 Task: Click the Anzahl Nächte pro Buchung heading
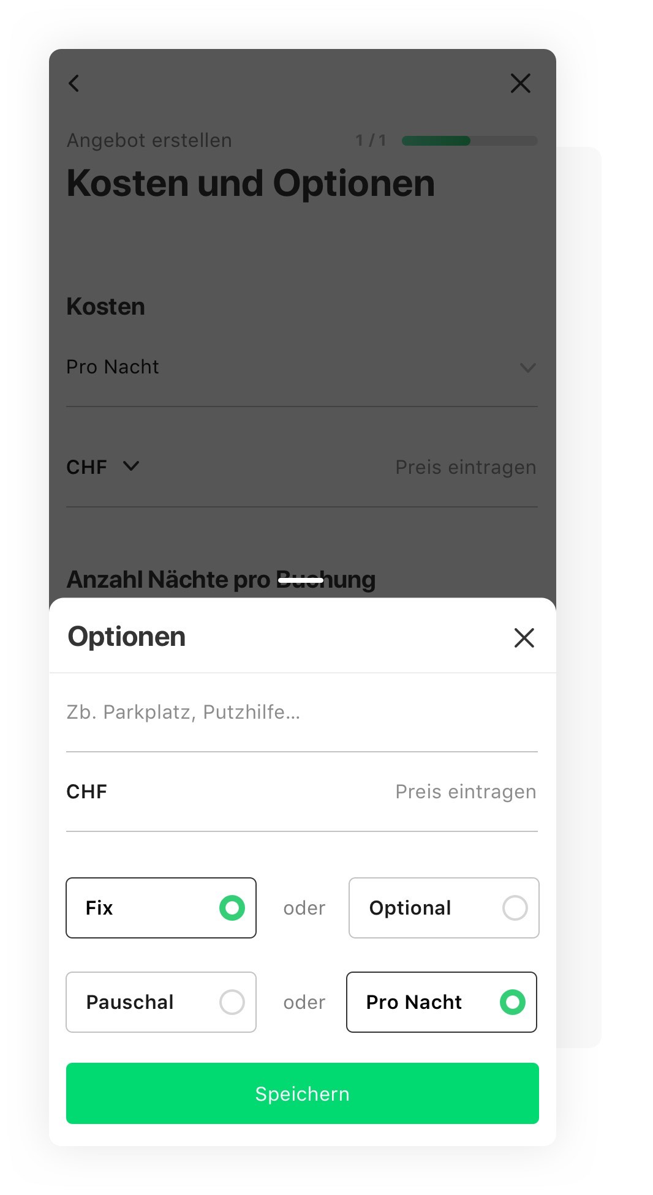(221, 579)
